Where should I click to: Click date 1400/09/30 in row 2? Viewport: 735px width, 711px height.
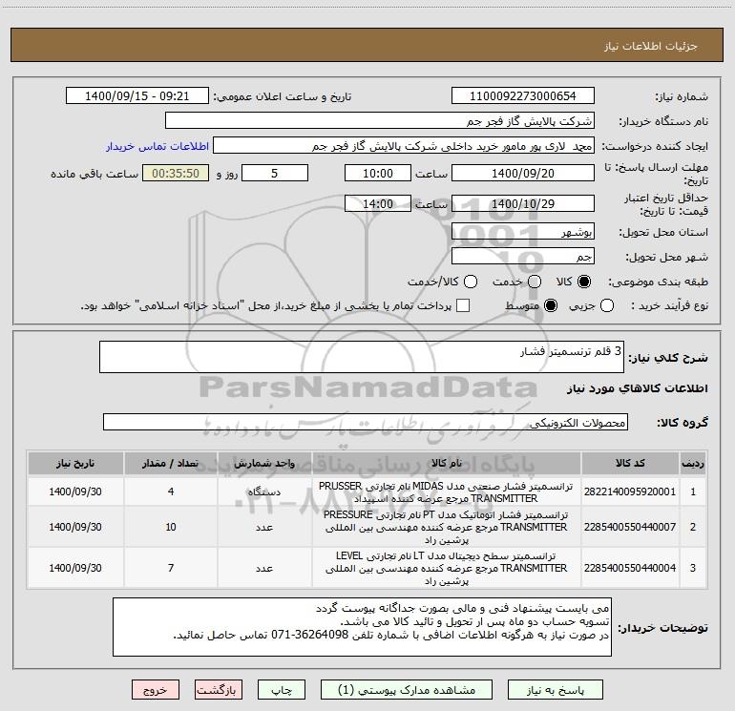(75, 527)
